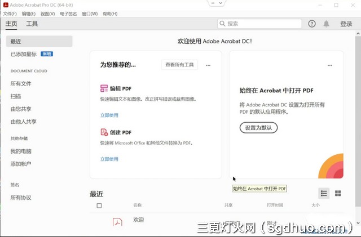
Task: Click the PDF file icon for 欢迎
Action: click(117, 222)
